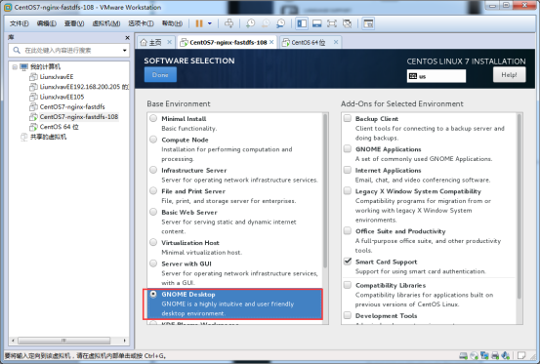Select the File and Print Server option

(153, 191)
